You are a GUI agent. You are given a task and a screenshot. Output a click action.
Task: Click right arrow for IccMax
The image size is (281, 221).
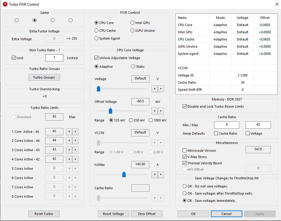pyautogui.click(x=161, y=174)
